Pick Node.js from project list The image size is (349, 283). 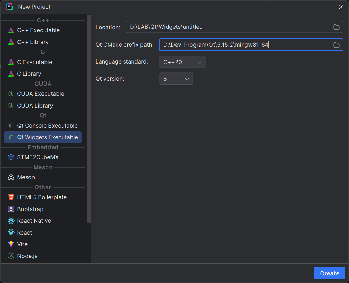pos(27,256)
